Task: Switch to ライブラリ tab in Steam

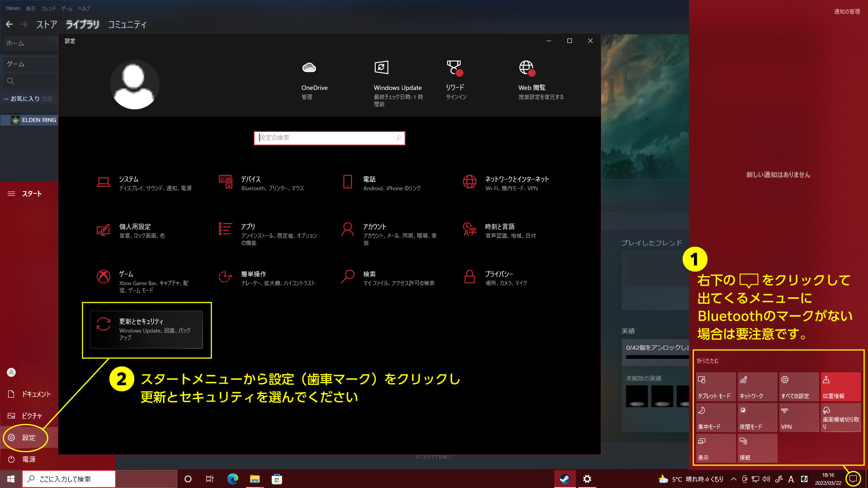Action: (x=82, y=24)
